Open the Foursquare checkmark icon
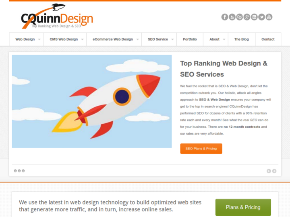 coord(240,17)
